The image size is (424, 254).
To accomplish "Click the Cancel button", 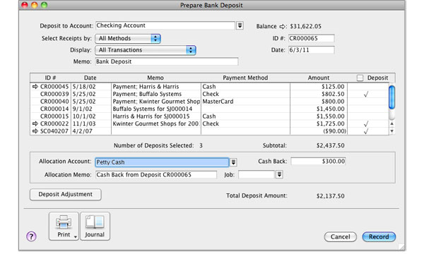I will coord(340,237).
